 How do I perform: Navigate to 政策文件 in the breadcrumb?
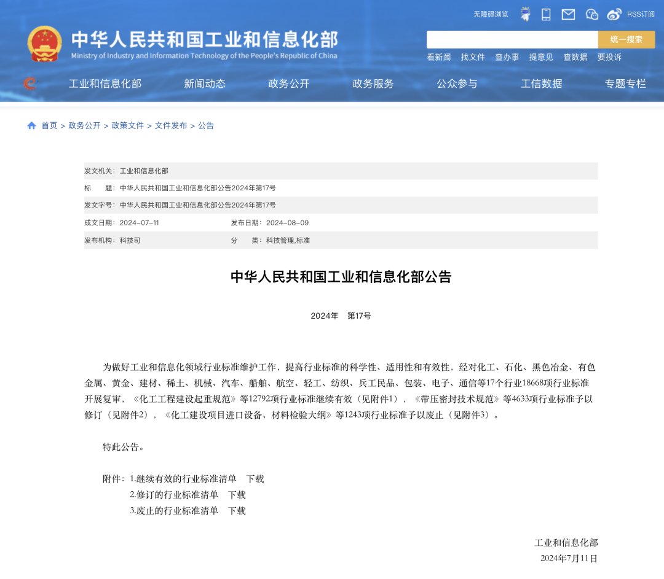(x=127, y=125)
